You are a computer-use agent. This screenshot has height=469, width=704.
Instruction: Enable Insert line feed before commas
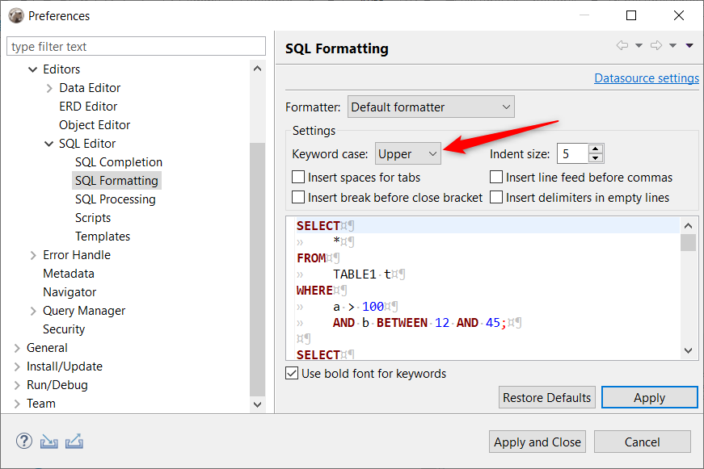pos(496,177)
